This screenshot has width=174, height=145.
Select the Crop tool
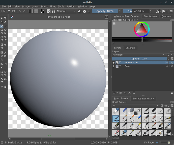pyautogui.click(x=2, y=48)
